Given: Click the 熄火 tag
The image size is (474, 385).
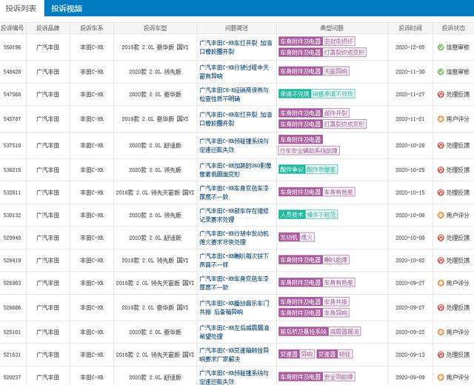Looking at the screenshot, I should point(307,238).
